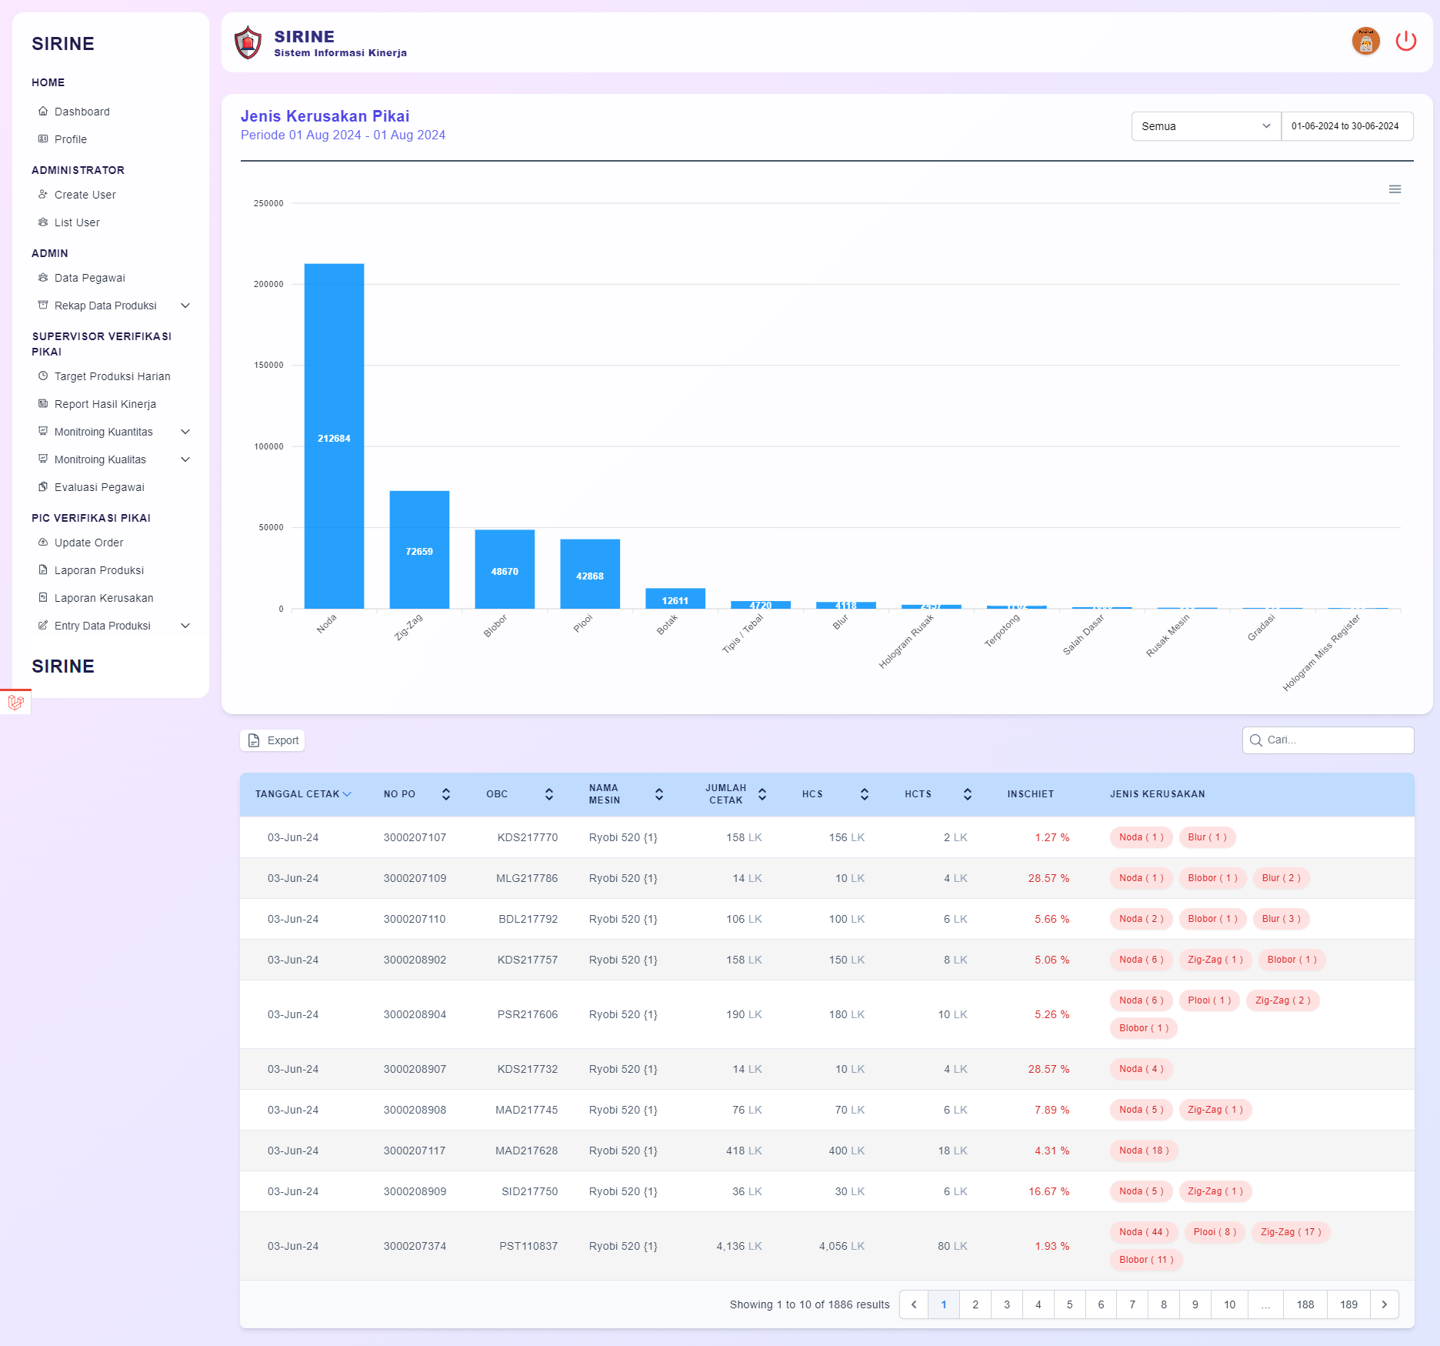
Task: Click the Export button
Action: (273, 740)
